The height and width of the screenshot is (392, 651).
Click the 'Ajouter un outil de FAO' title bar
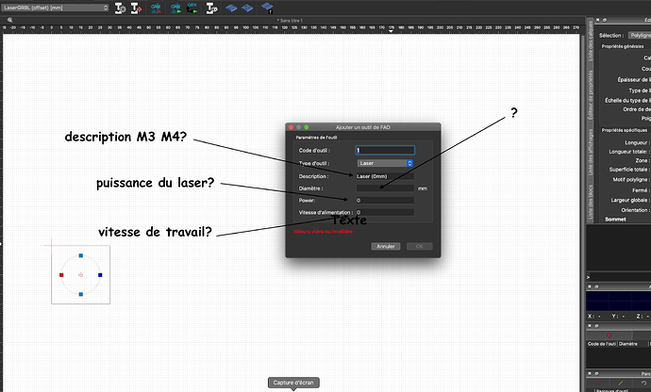coord(363,127)
